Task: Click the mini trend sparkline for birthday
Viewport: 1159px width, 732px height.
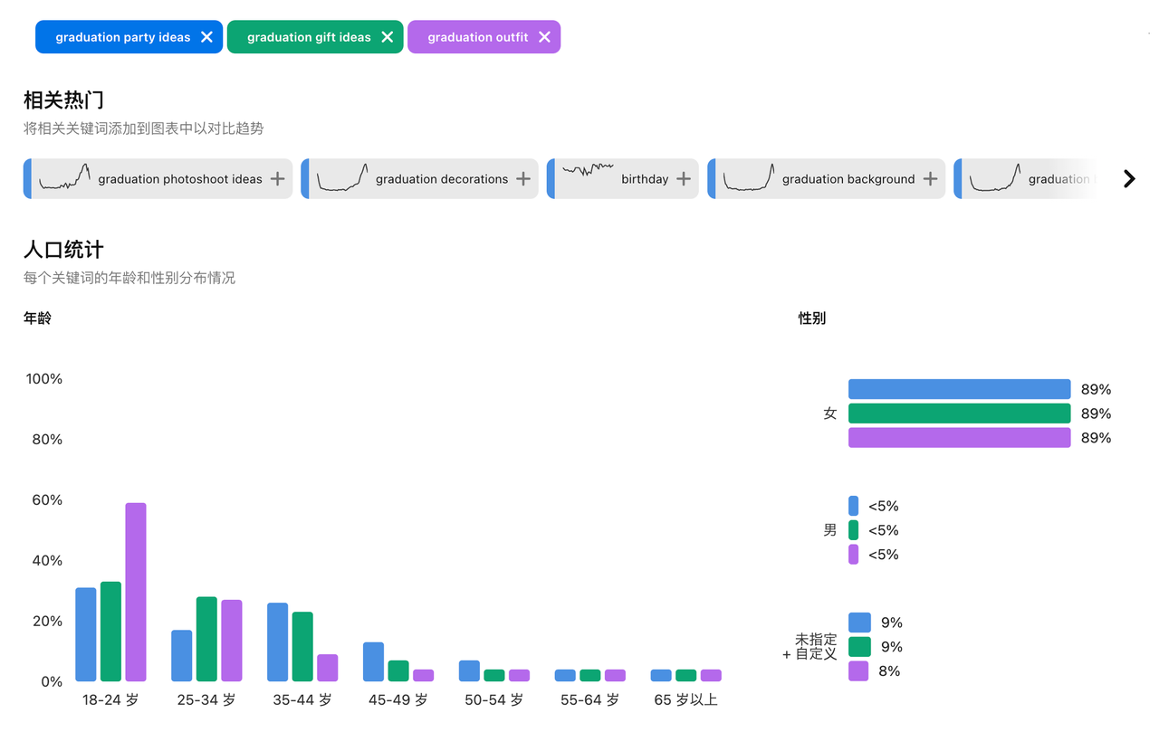Action: click(589, 172)
